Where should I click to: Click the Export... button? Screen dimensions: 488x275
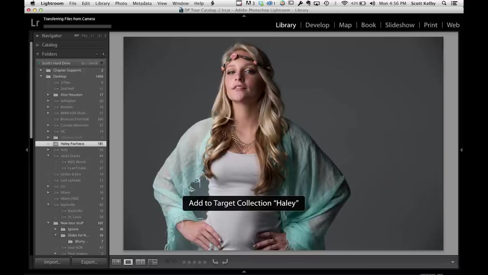pyautogui.click(x=89, y=262)
